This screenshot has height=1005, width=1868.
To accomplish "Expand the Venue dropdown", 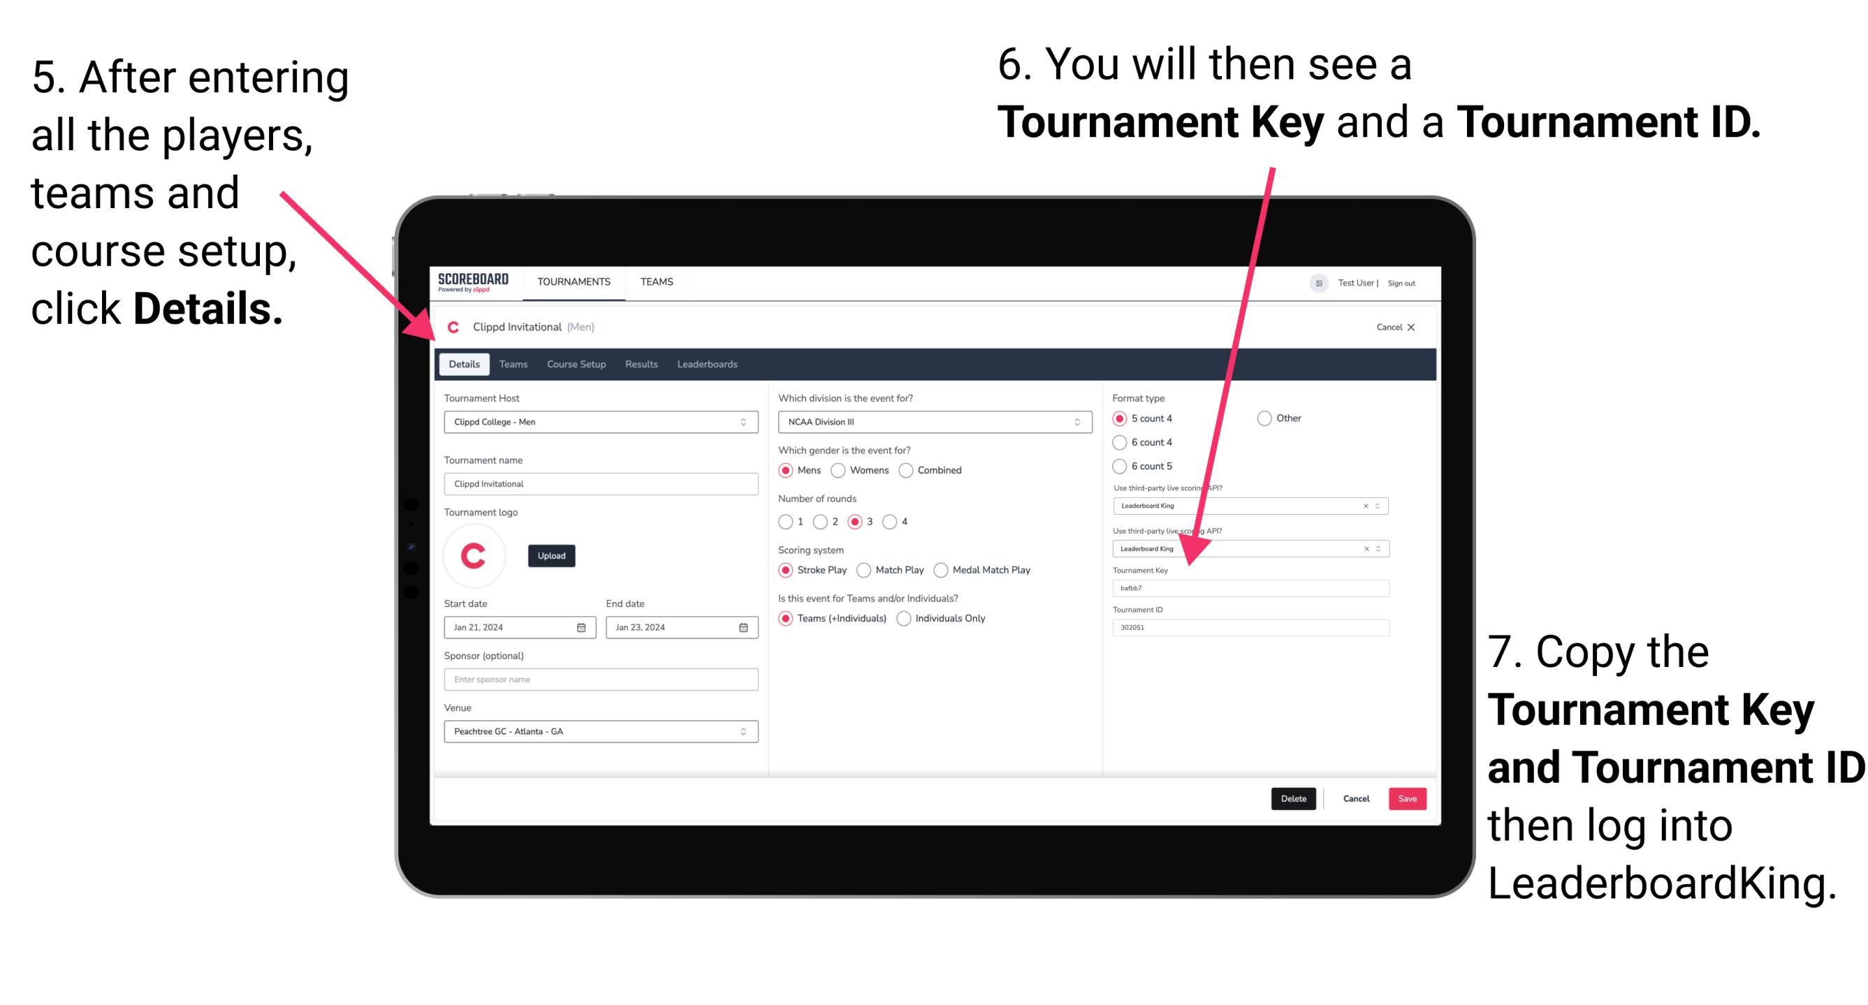I will 743,731.
